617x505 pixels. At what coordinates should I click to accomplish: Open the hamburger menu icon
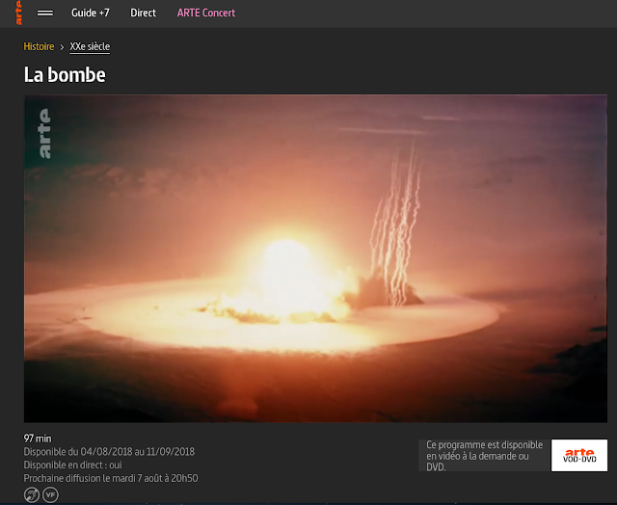click(x=45, y=13)
